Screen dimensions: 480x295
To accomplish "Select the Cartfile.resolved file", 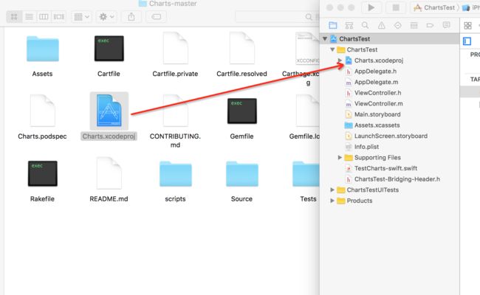I will point(241,48).
